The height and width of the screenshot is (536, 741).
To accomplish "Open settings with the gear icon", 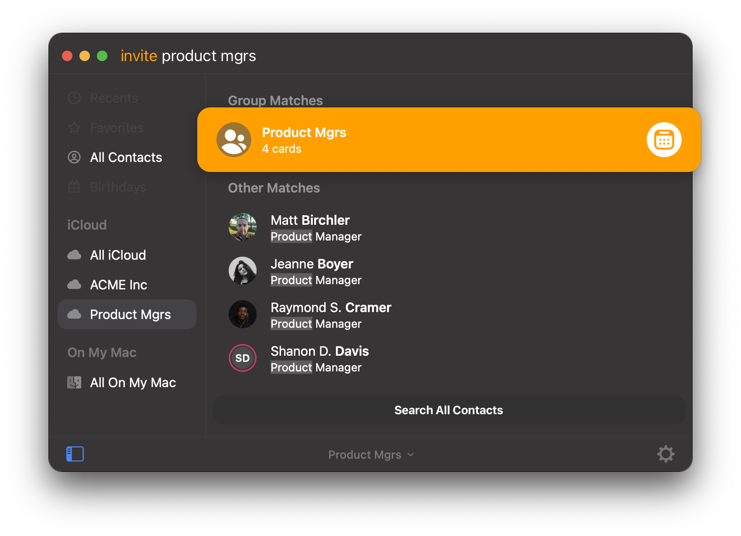I will (666, 454).
